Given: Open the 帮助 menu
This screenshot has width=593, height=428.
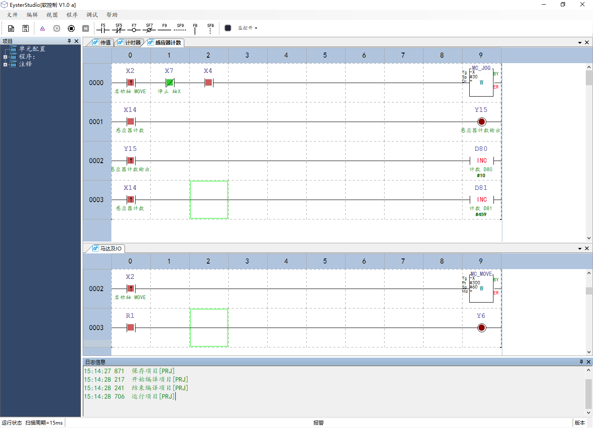Looking at the screenshot, I should (112, 15).
